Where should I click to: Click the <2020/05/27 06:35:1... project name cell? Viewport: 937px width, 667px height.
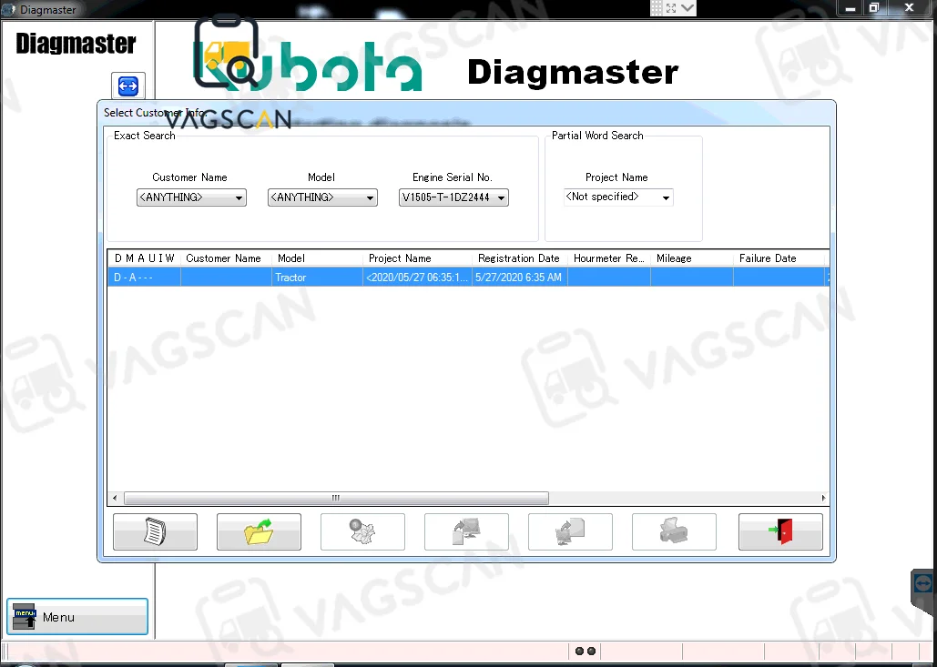coord(418,277)
